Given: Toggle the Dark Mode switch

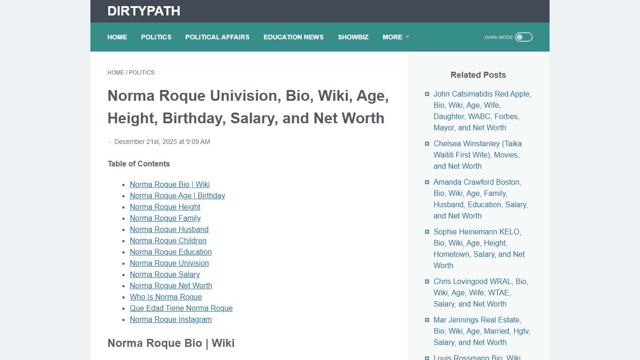Looking at the screenshot, I should (x=524, y=37).
